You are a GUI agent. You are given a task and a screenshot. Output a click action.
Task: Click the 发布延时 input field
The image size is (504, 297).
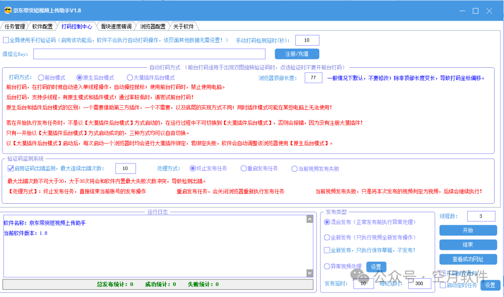tap(364, 284)
